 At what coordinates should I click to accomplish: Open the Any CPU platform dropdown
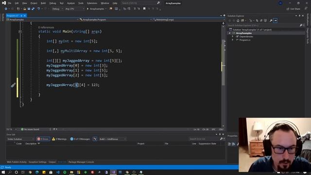click(x=74, y=9)
